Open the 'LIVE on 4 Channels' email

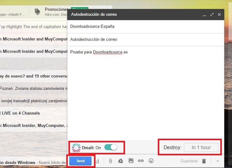tap(34, 113)
